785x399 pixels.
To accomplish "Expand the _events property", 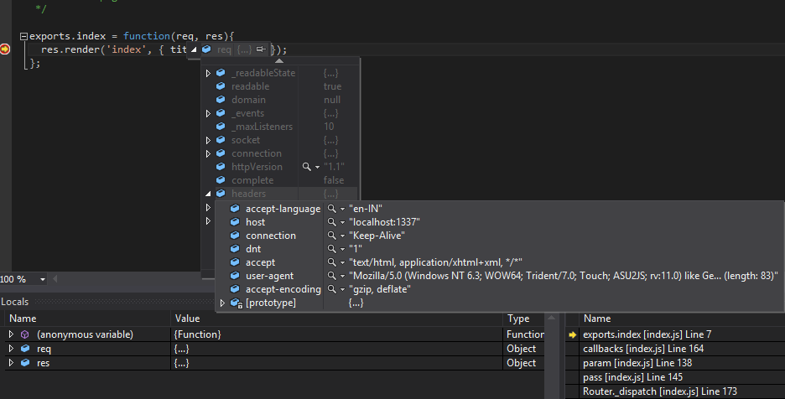I will (208, 114).
